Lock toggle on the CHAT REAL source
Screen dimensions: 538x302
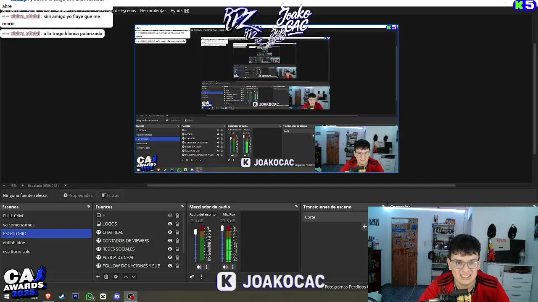click(x=177, y=232)
